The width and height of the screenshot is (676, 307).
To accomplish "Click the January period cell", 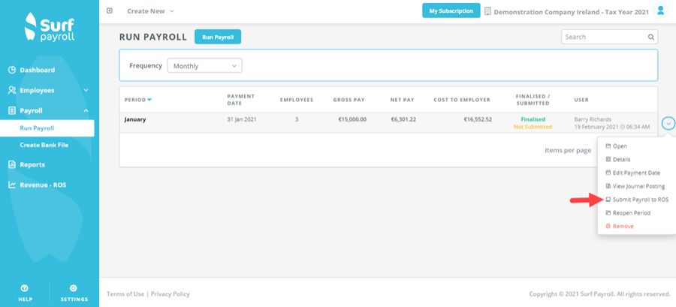I will [x=135, y=119].
